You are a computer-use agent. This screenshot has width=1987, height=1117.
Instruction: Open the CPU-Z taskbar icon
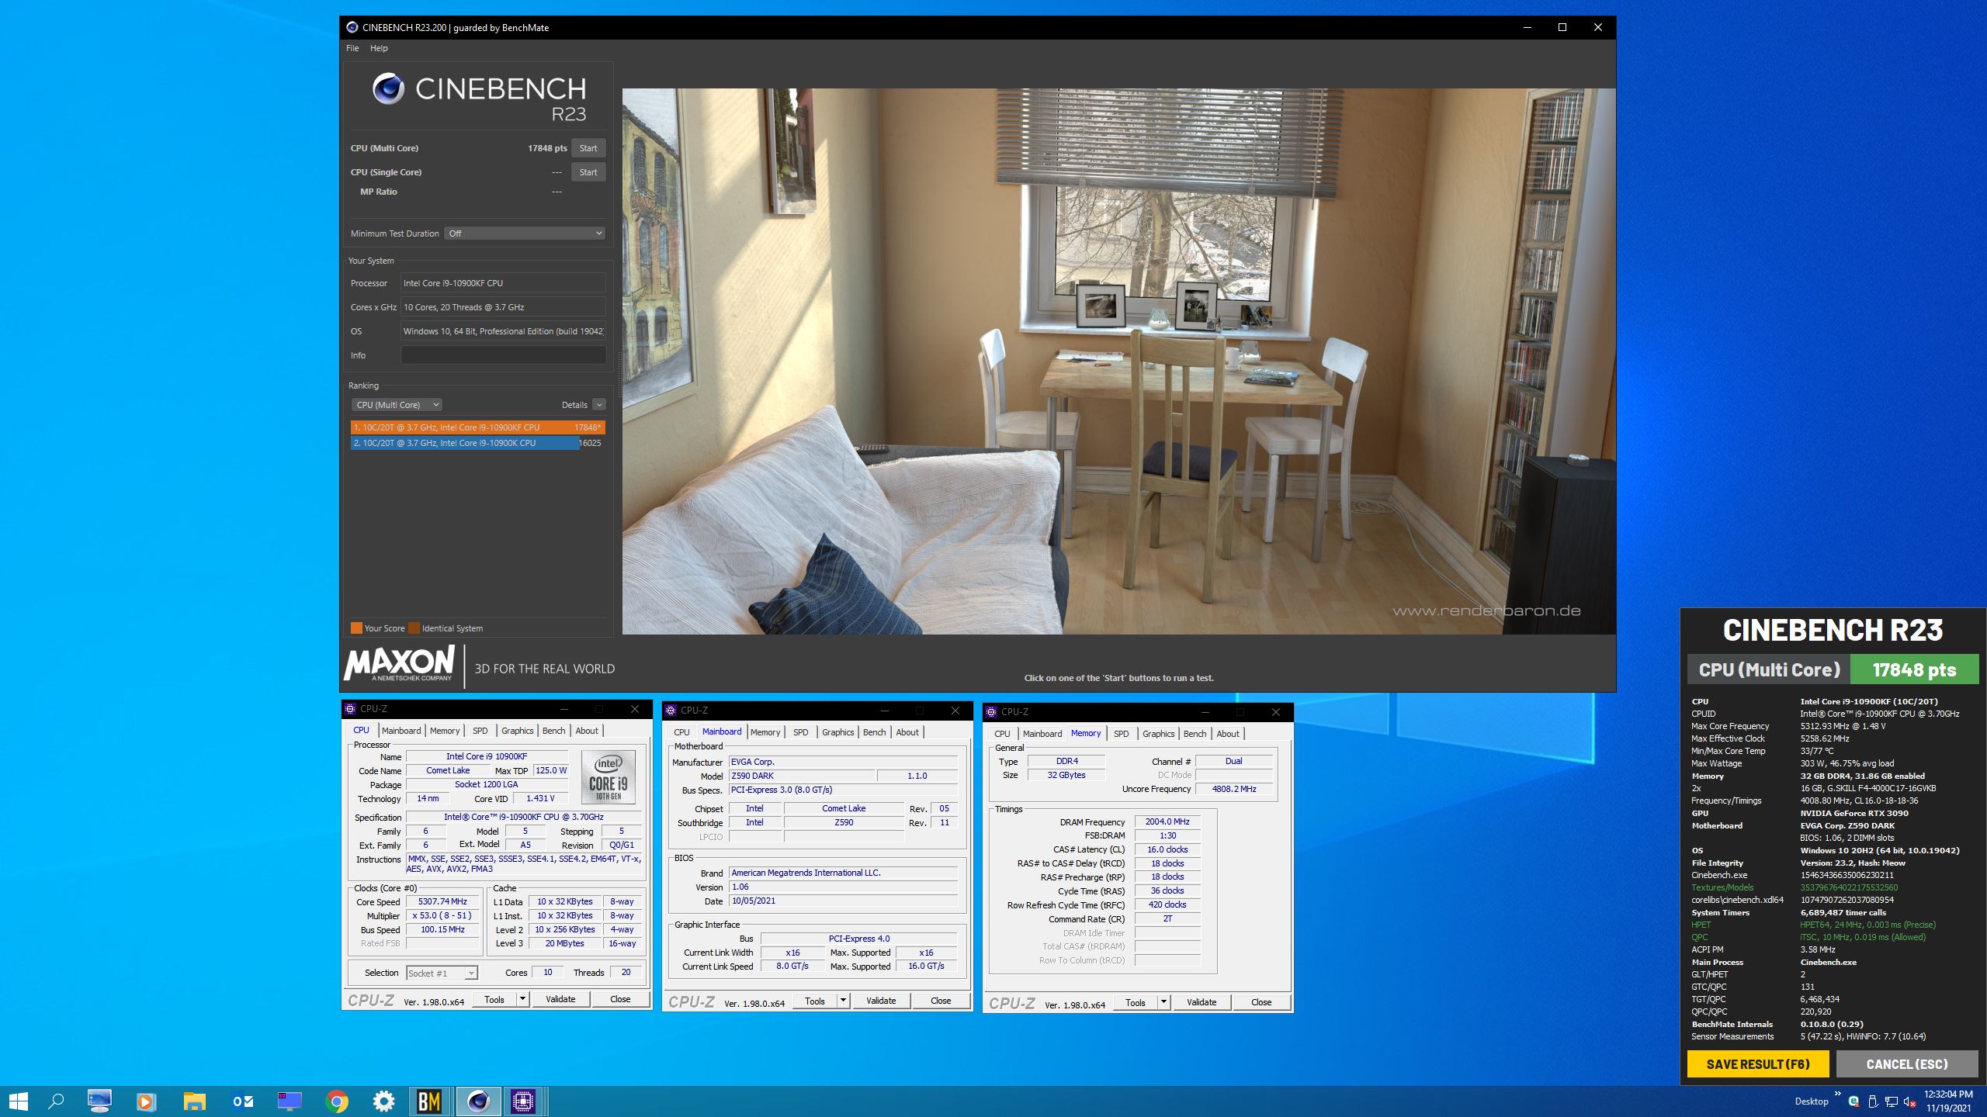pyautogui.click(x=524, y=1101)
